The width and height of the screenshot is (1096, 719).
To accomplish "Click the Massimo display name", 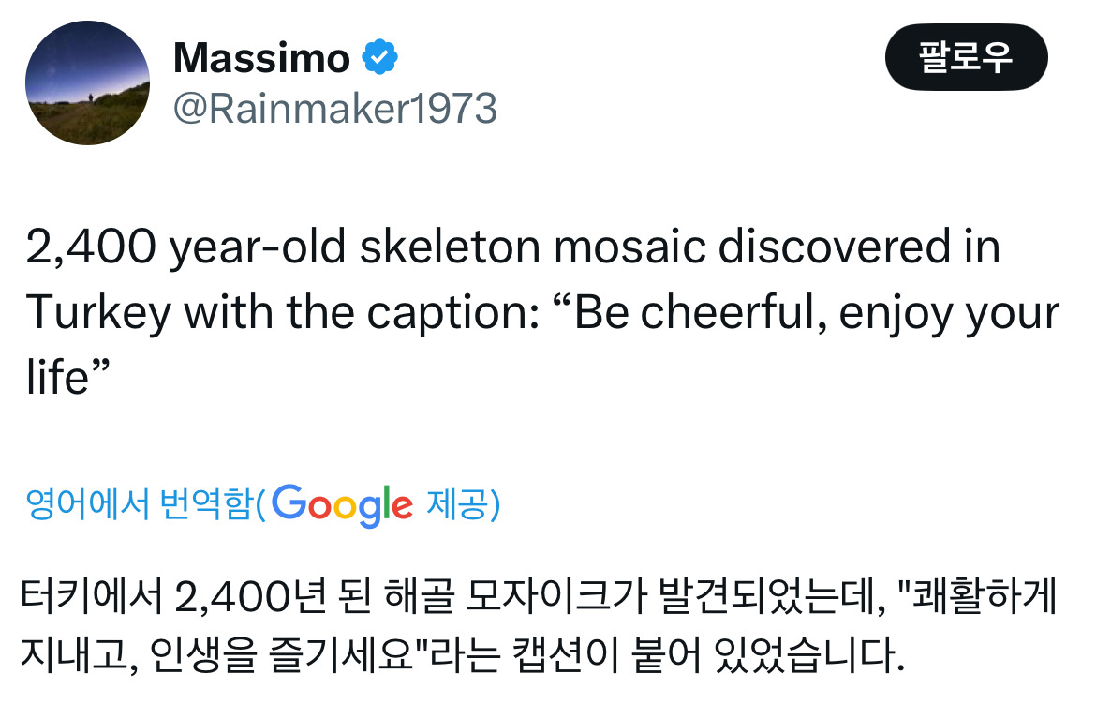I will [261, 59].
